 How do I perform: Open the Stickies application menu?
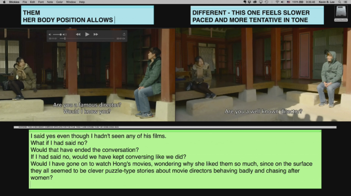14,2
